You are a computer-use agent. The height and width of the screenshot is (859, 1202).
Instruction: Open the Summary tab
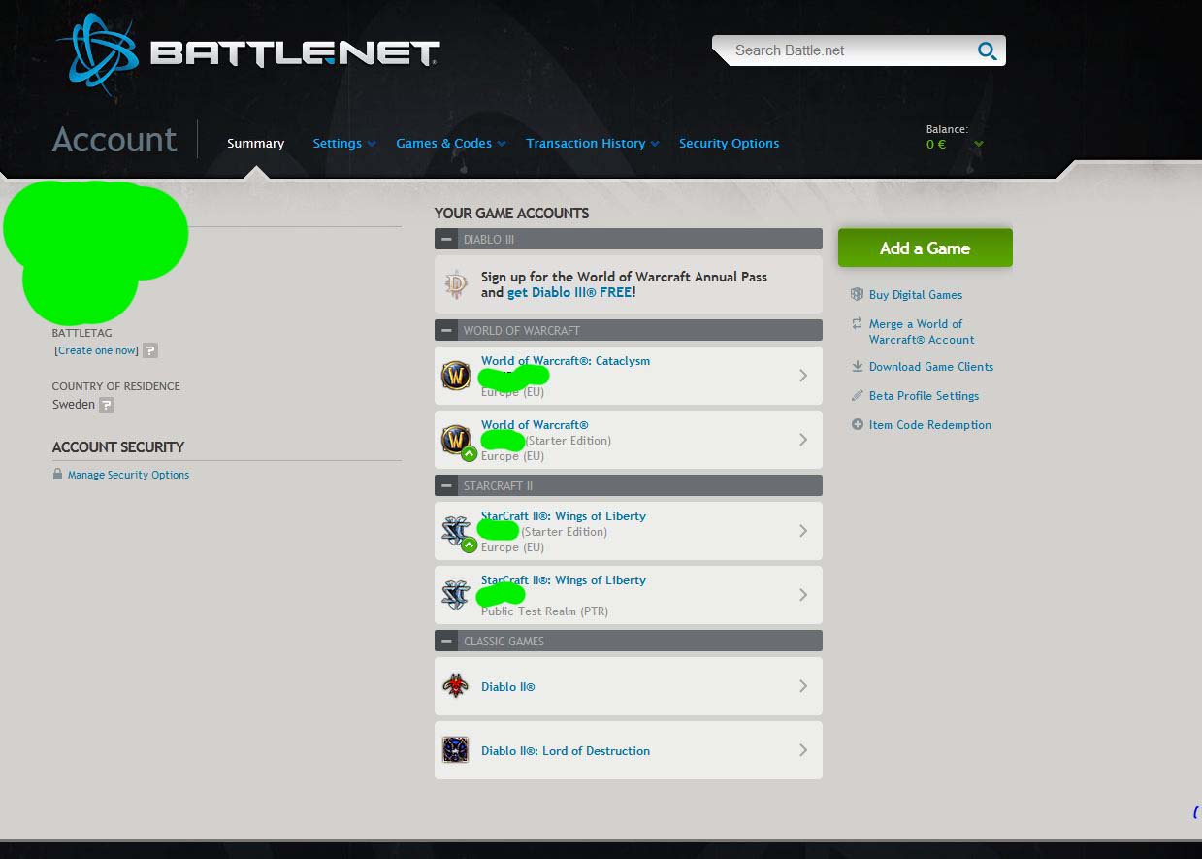255,143
